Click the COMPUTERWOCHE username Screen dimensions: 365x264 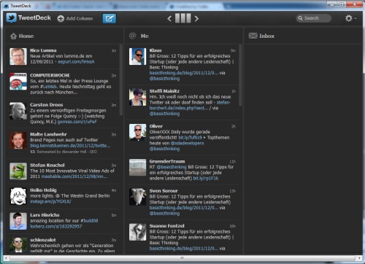pos(50,75)
